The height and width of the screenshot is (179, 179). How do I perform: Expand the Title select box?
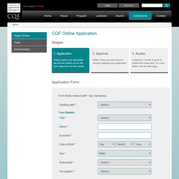coord(124,118)
